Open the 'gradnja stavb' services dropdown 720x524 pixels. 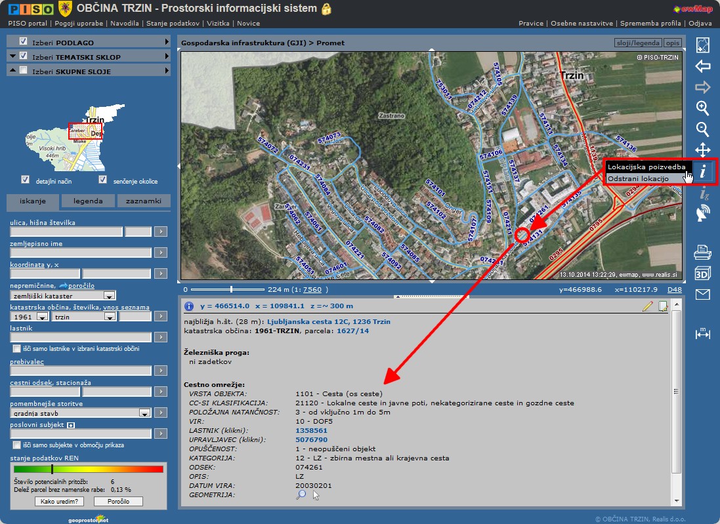(x=144, y=413)
